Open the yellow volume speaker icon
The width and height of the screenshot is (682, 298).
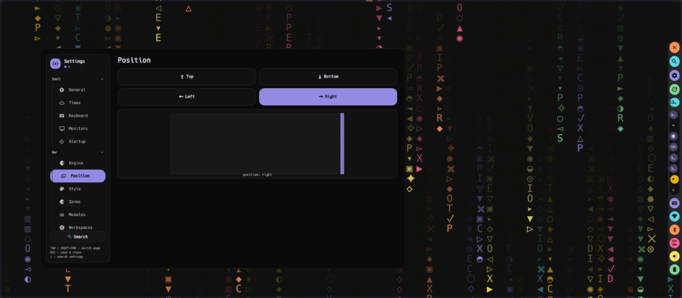[x=674, y=256]
